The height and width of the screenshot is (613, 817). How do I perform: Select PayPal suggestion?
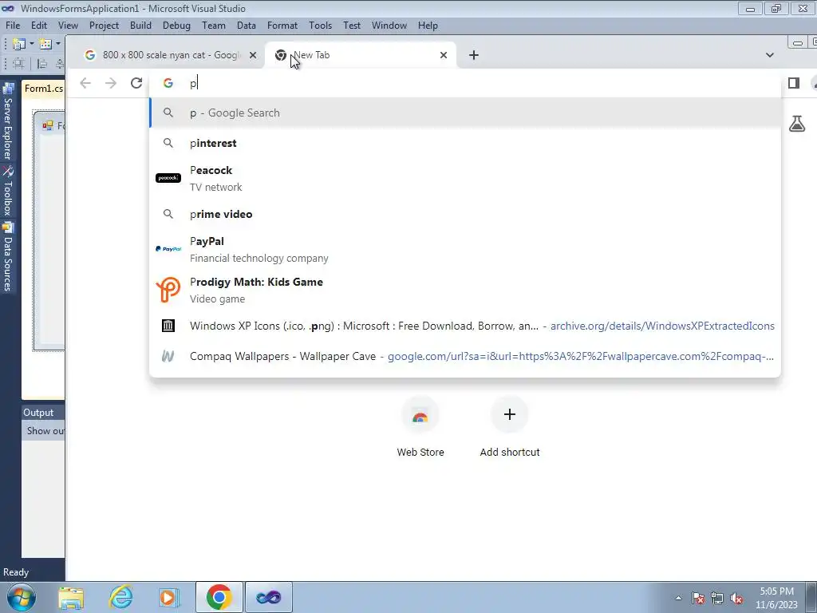click(x=465, y=249)
